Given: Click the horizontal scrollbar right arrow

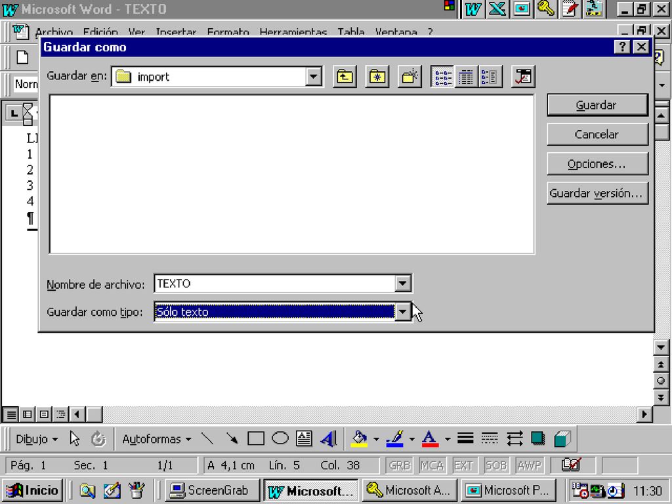Looking at the screenshot, I should pos(644,414).
